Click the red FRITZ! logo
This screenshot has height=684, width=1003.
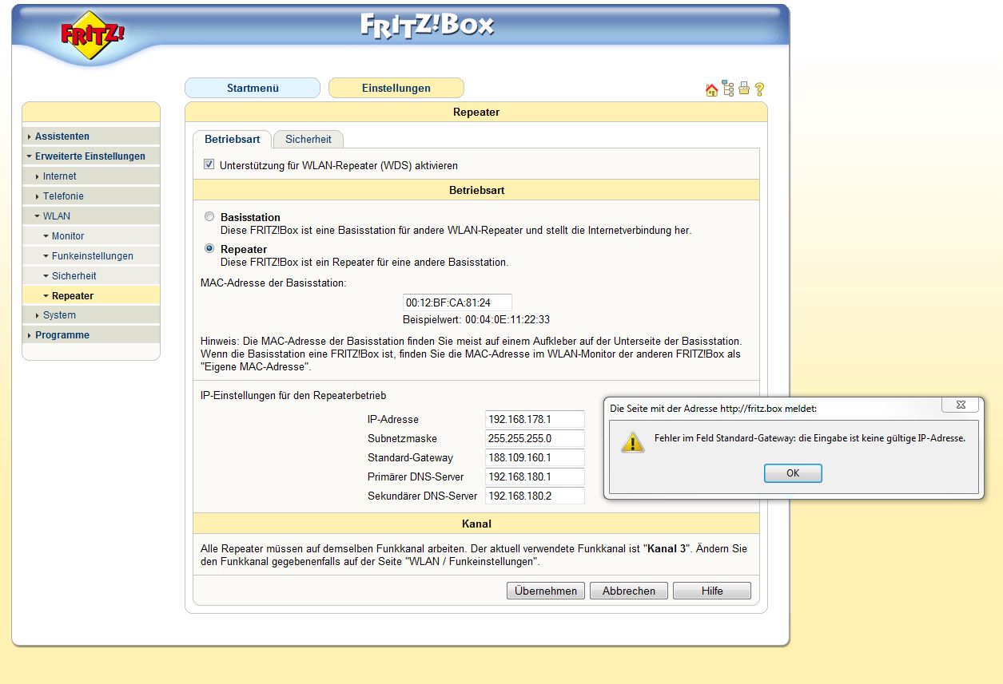pyautogui.click(x=93, y=36)
